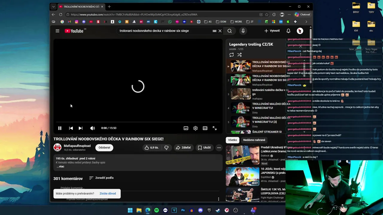Image resolution: width=383 pixels, height=215 pixels.
Task: Mute the video with the speaker icon
Action: pos(92,128)
